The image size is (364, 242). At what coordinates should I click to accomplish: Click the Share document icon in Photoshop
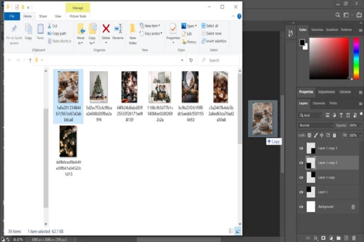[359, 15]
